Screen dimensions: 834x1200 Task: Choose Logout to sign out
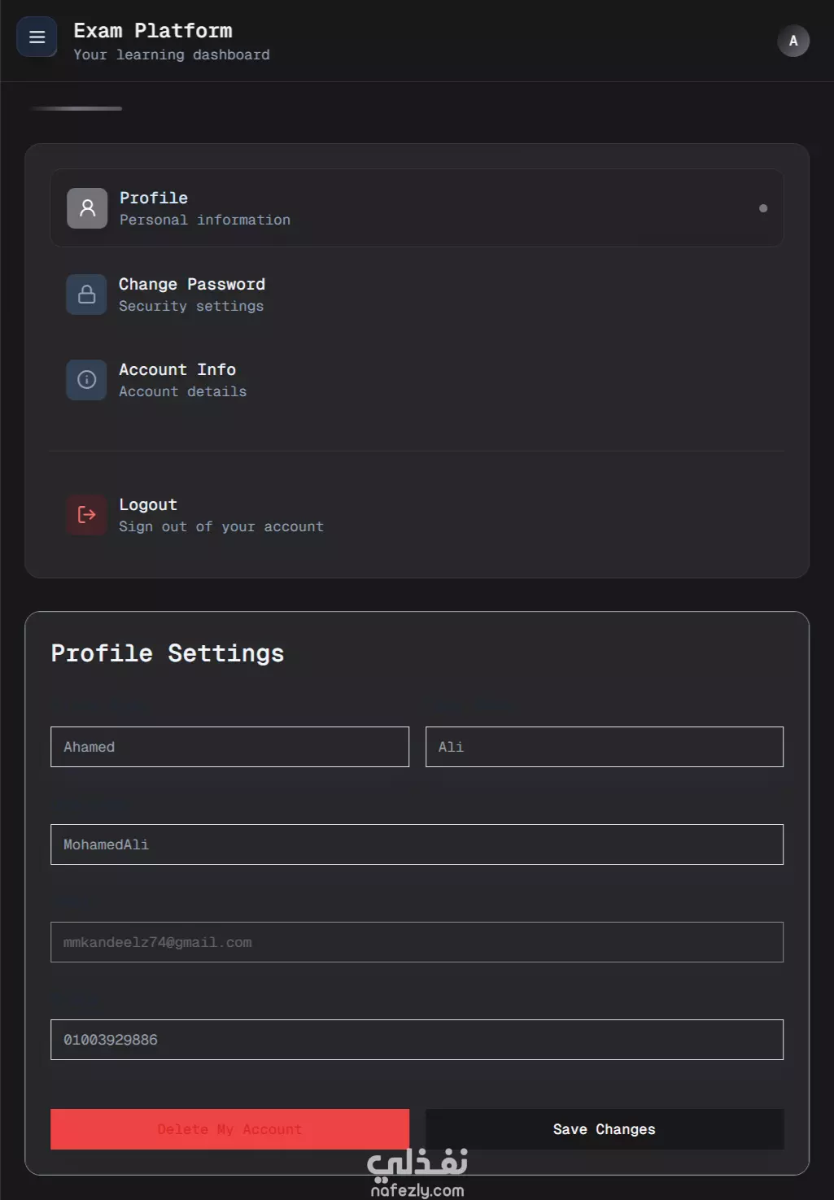point(221,514)
